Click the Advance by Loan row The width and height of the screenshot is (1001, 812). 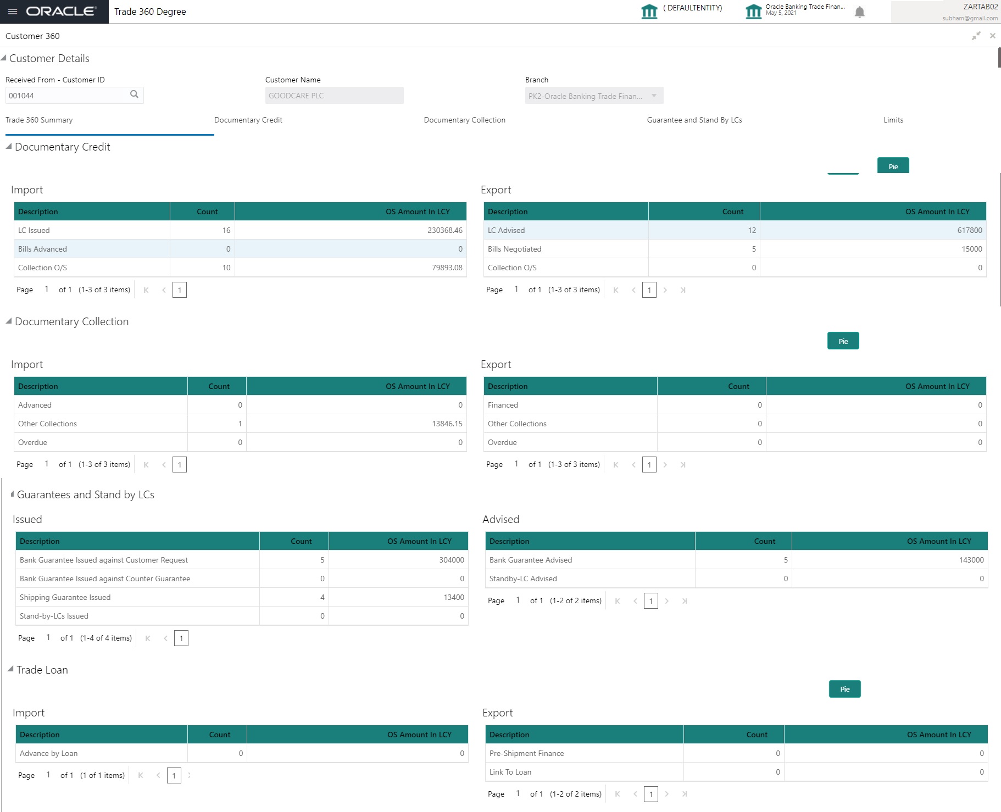[x=242, y=753]
